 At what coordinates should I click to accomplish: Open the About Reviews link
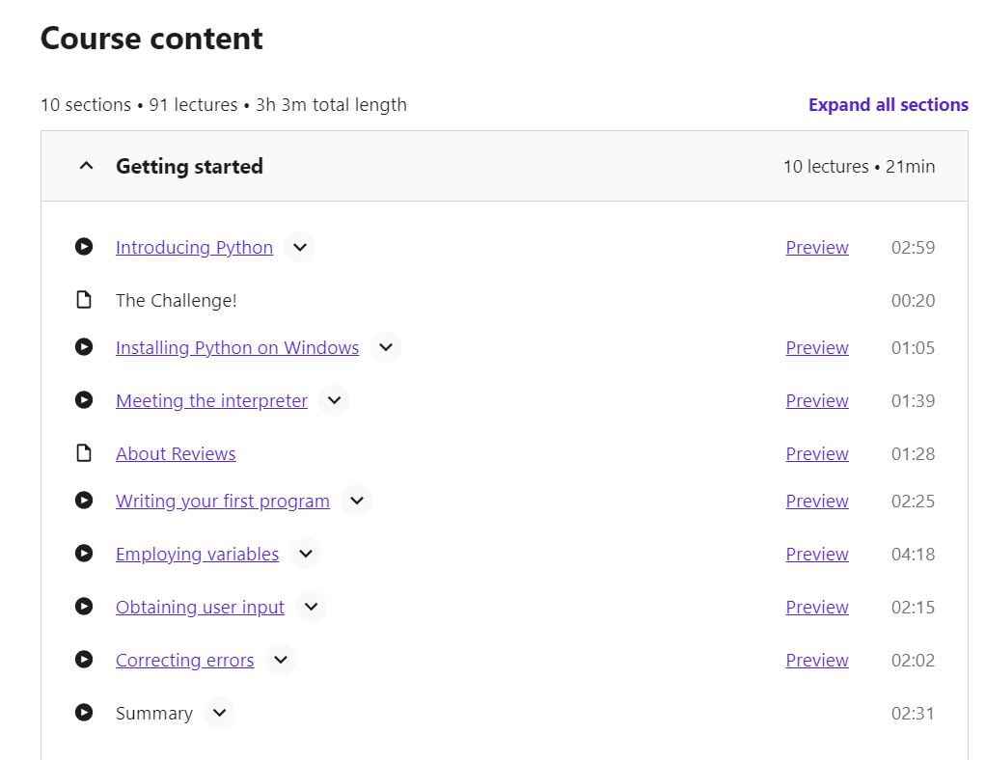(176, 453)
